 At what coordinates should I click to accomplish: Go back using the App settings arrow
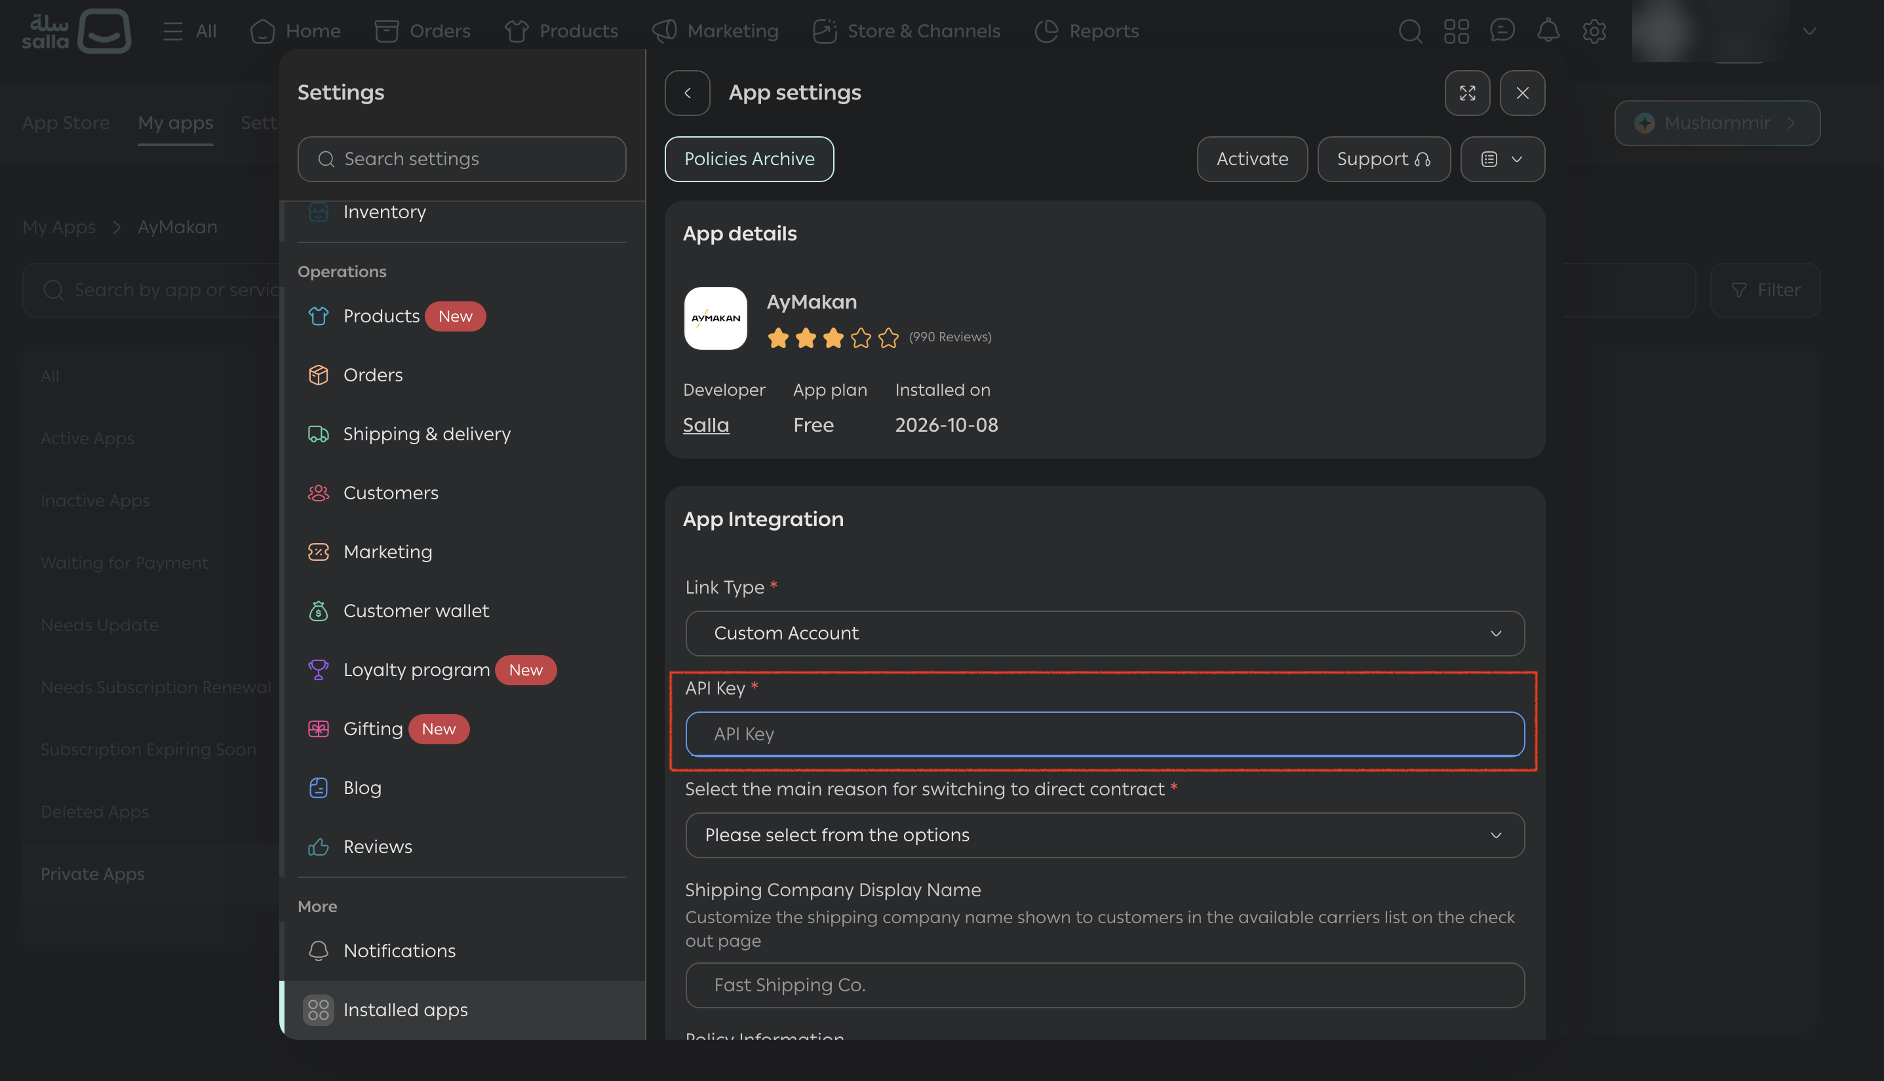[687, 93]
